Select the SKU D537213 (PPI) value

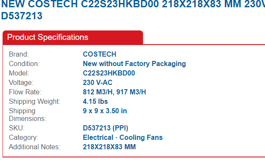click(105, 128)
